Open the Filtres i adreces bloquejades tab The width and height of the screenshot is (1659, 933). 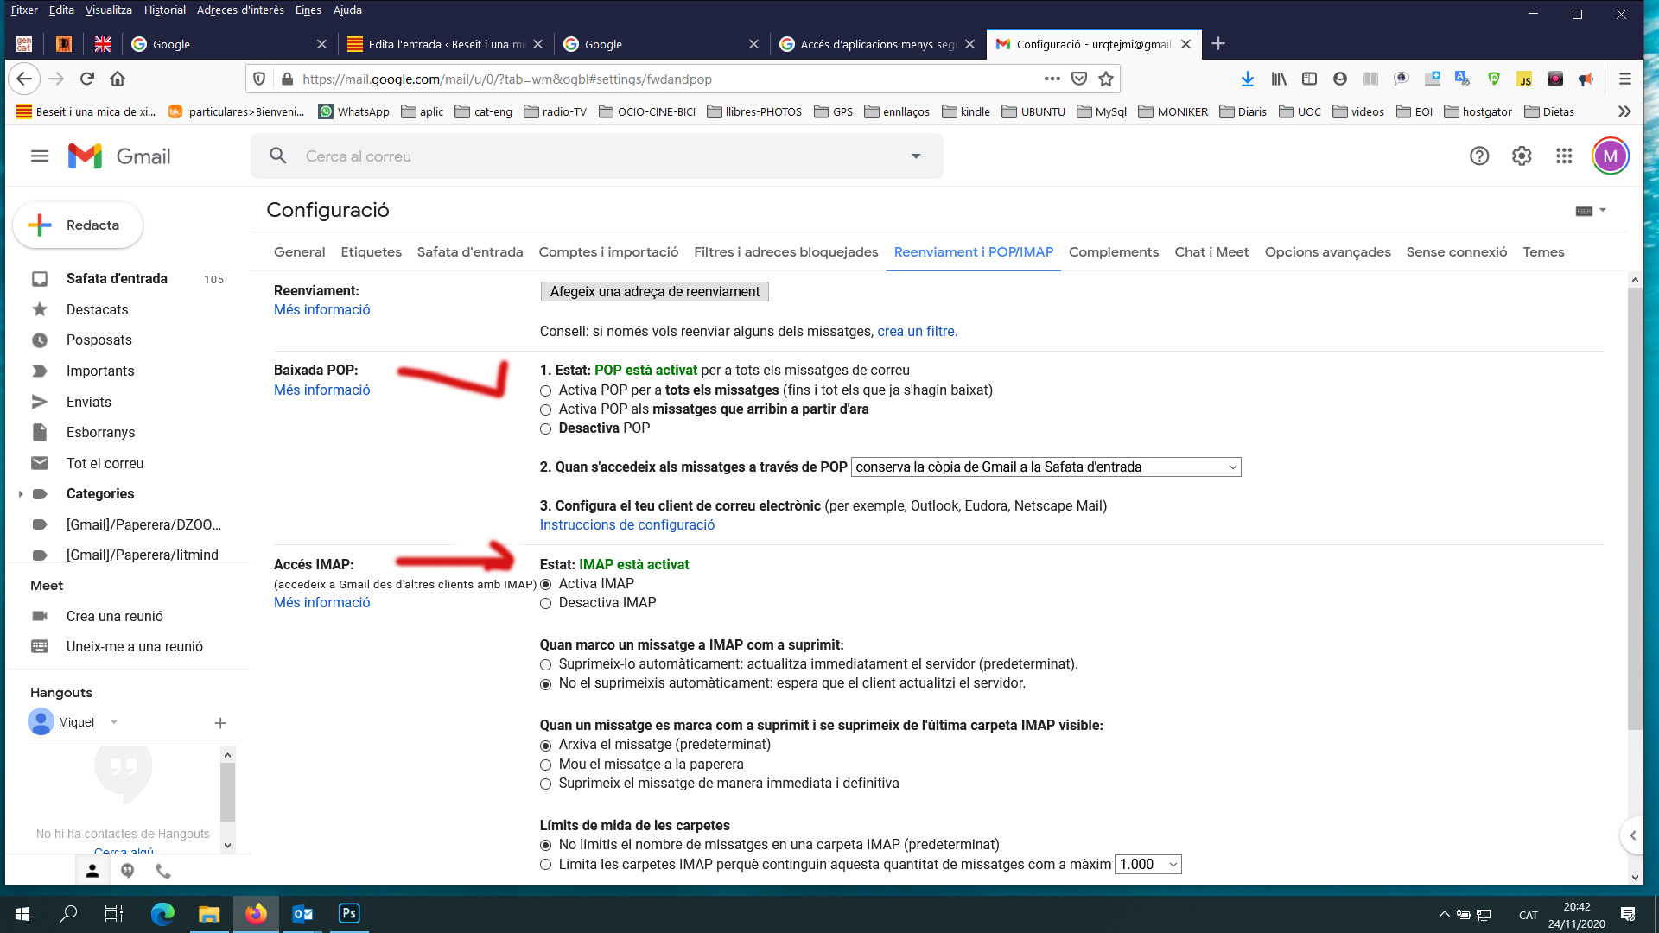(785, 252)
